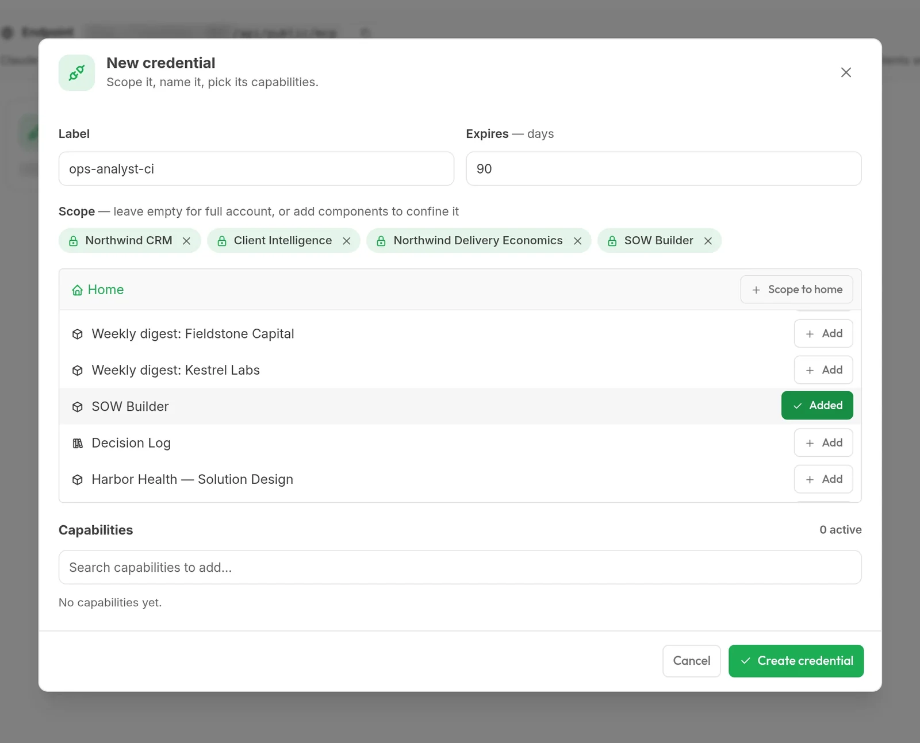Select the Weekly digest: Kestrel Labs row text
920x743 pixels.
tap(176, 370)
